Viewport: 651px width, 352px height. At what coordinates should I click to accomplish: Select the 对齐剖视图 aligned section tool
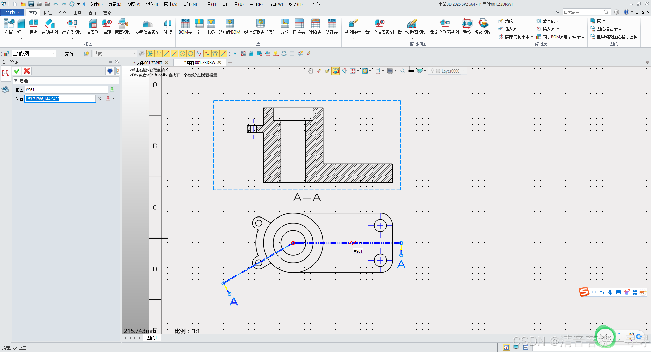pyautogui.click(x=72, y=26)
